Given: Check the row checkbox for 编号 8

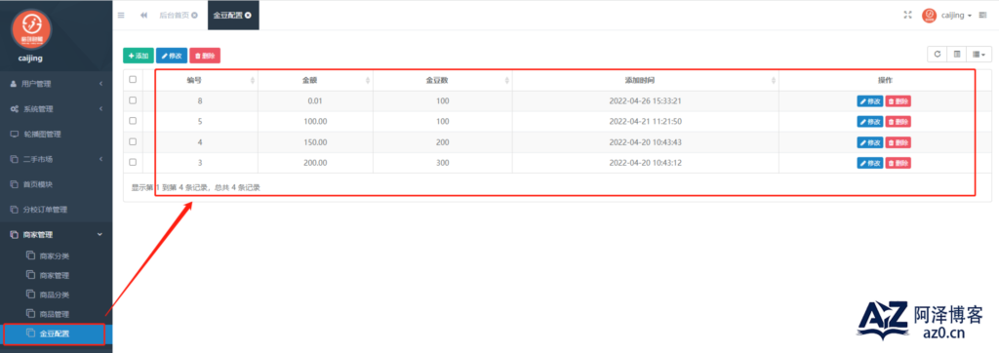Looking at the screenshot, I should tap(133, 100).
